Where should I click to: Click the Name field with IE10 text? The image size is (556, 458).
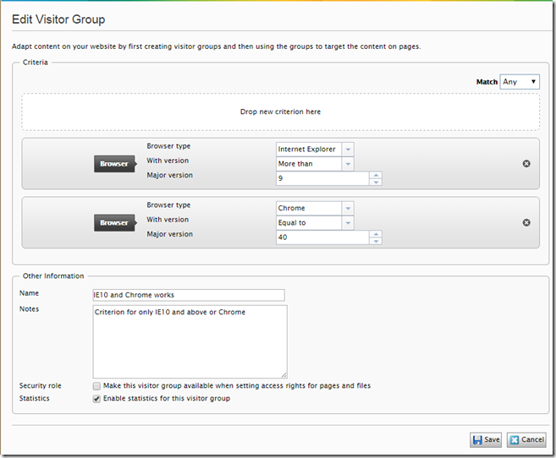[x=188, y=295]
